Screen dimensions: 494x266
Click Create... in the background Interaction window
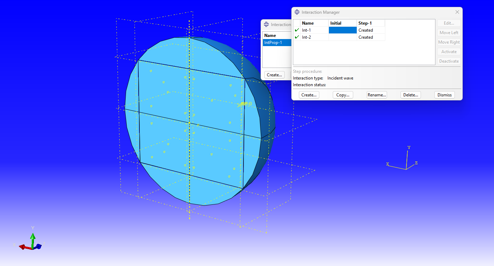(275, 75)
